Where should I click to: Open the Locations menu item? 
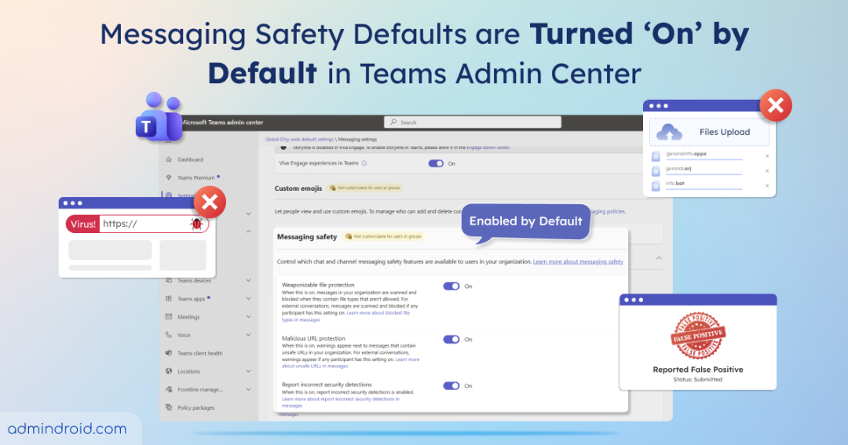[188, 371]
